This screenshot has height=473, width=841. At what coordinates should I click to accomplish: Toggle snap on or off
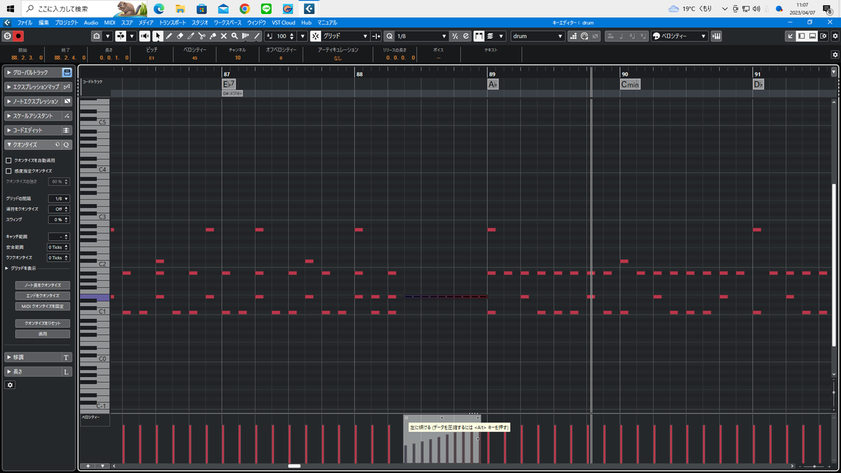317,36
